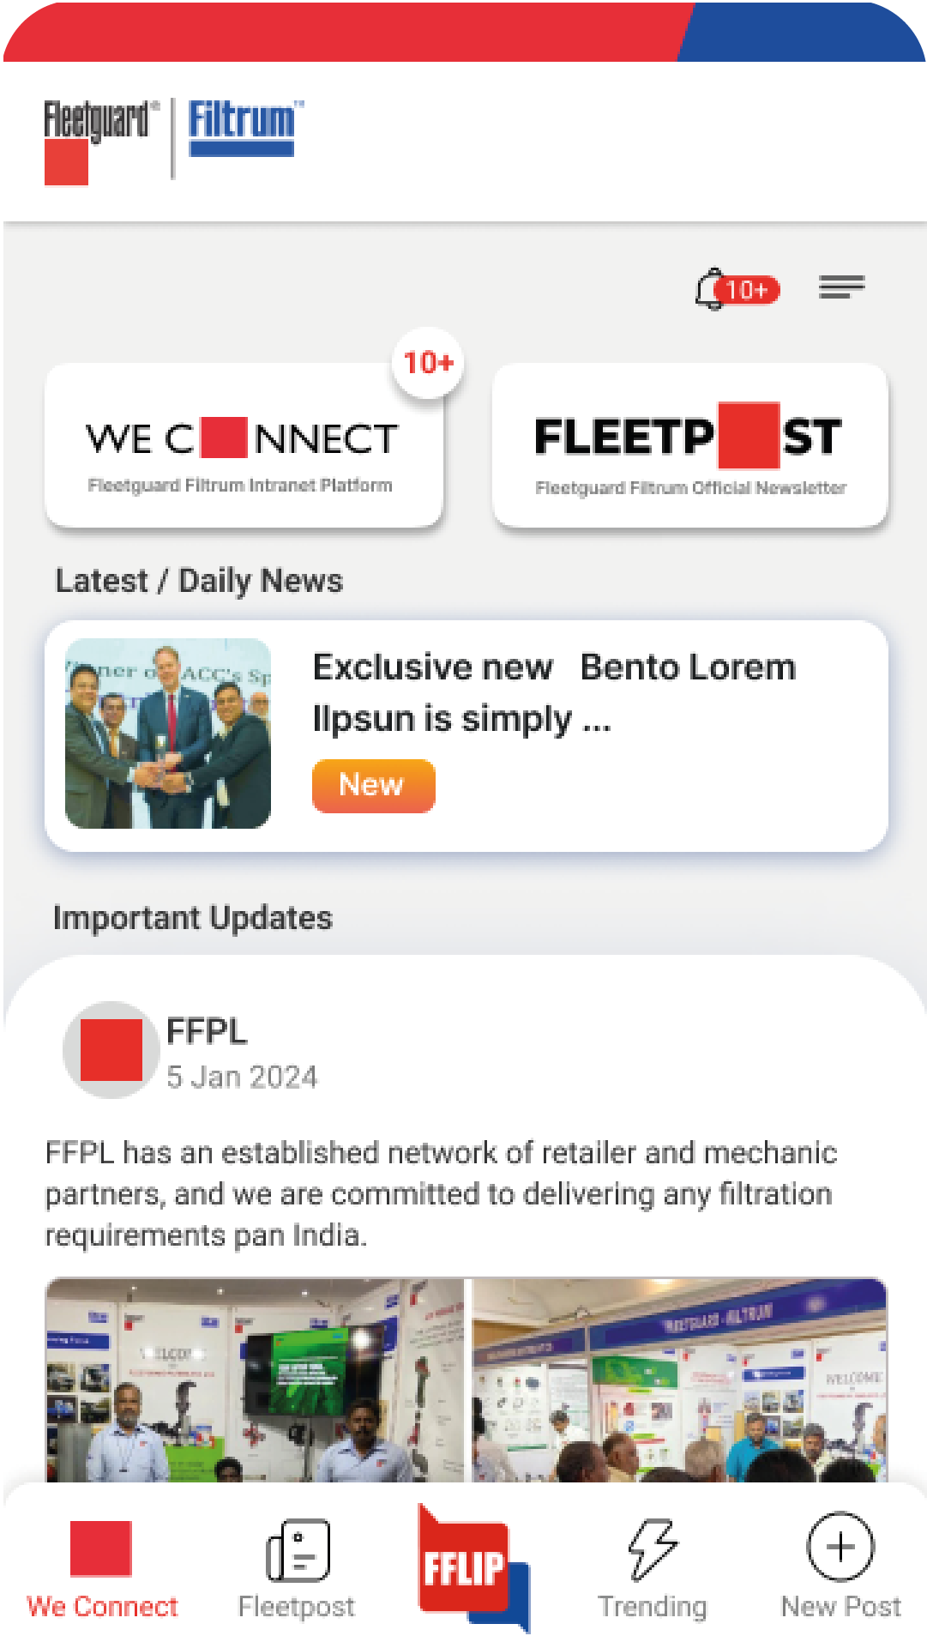Open the left exhibition booth photo
Viewport: 927px width, 1648px height.
point(255,1379)
